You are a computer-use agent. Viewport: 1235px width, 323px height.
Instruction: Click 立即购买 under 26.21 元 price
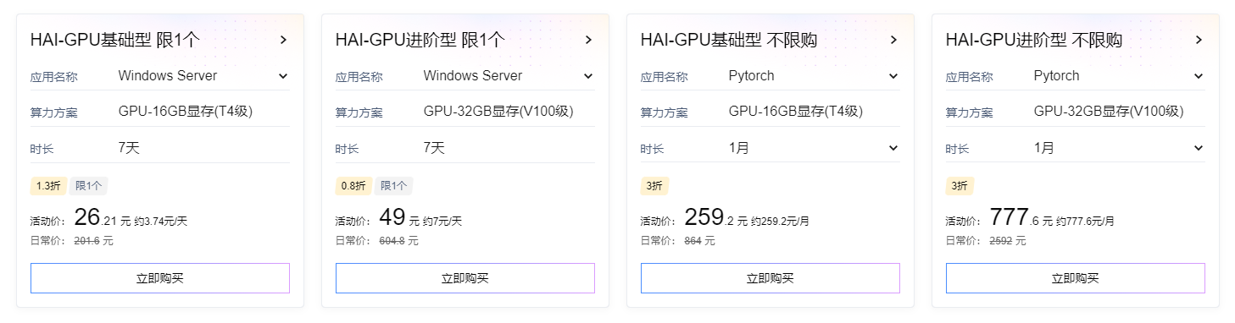160,278
